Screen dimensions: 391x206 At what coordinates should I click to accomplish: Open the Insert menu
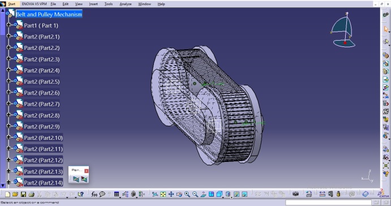(x=93, y=4)
